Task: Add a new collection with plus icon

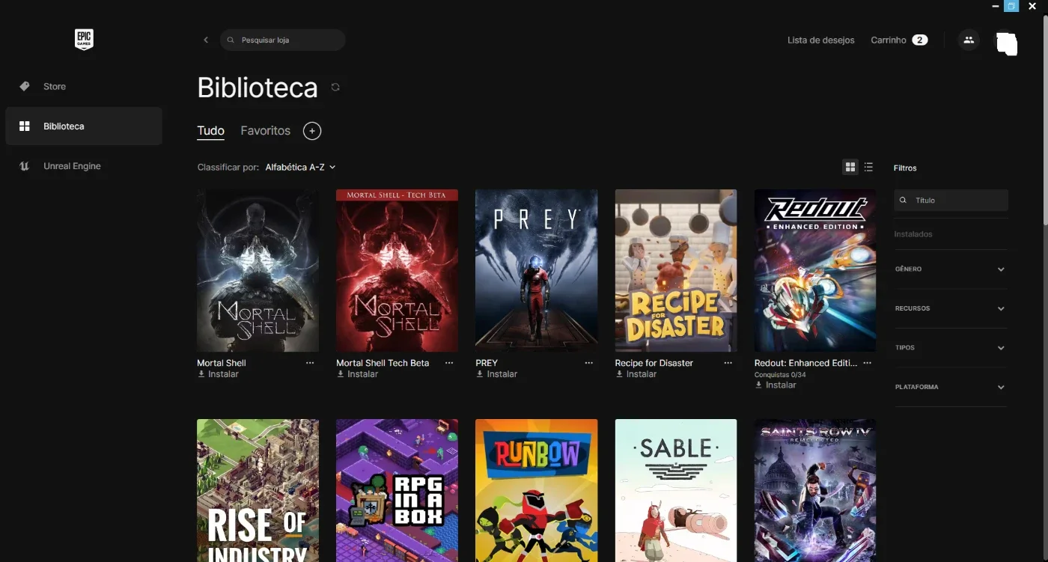Action: [312, 131]
